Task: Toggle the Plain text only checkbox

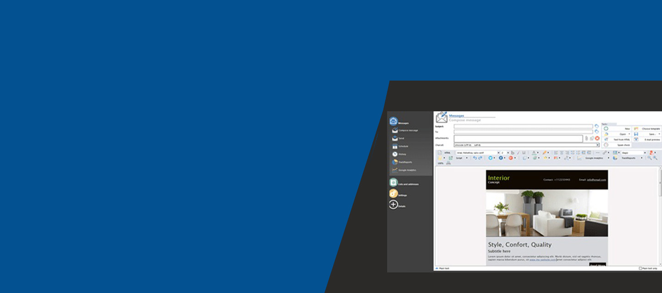Action: pos(640,268)
